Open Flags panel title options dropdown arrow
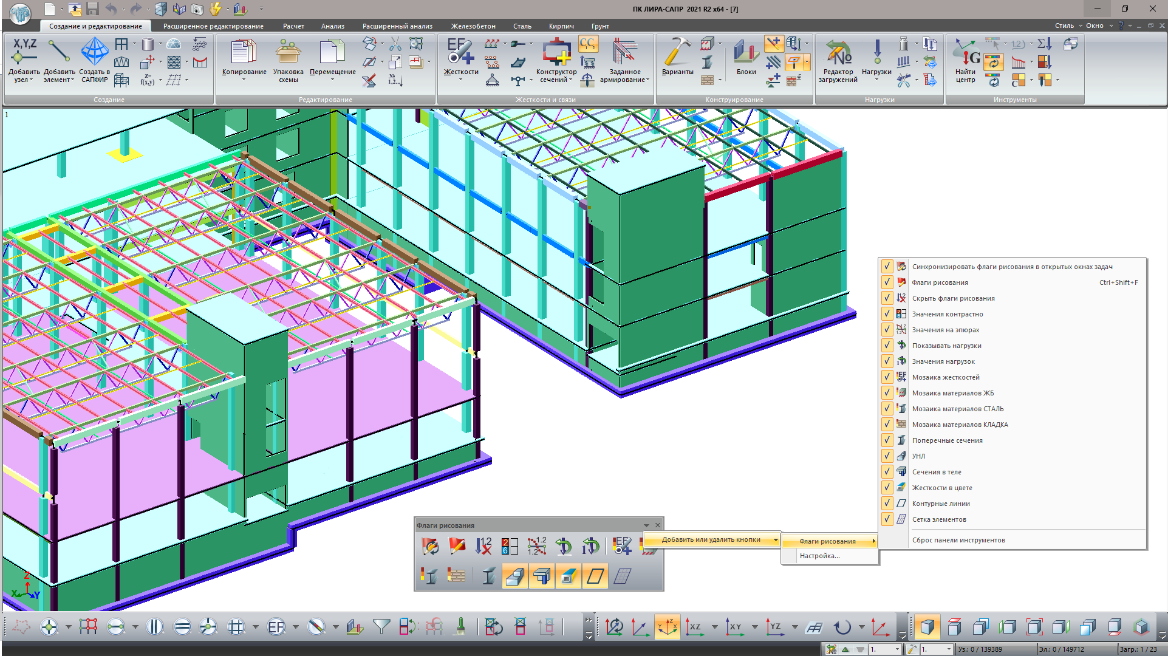 pyautogui.click(x=646, y=525)
